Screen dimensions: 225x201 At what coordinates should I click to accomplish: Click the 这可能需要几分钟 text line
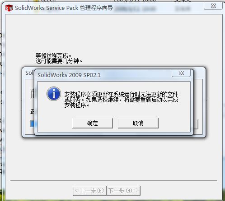pyautogui.click(x=59, y=61)
